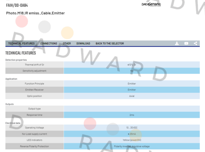Viewport: 205px width, 152px height.
Task: Click Back to the Selector link
Action: pos(110,43)
